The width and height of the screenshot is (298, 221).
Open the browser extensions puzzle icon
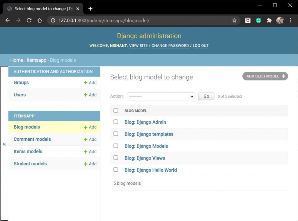tap(269, 20)
